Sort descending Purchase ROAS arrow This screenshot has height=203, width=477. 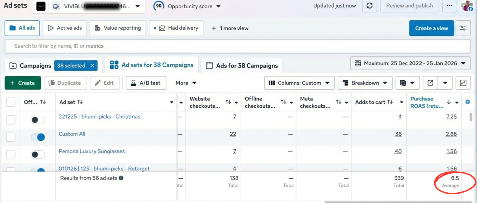pos(449,102)
